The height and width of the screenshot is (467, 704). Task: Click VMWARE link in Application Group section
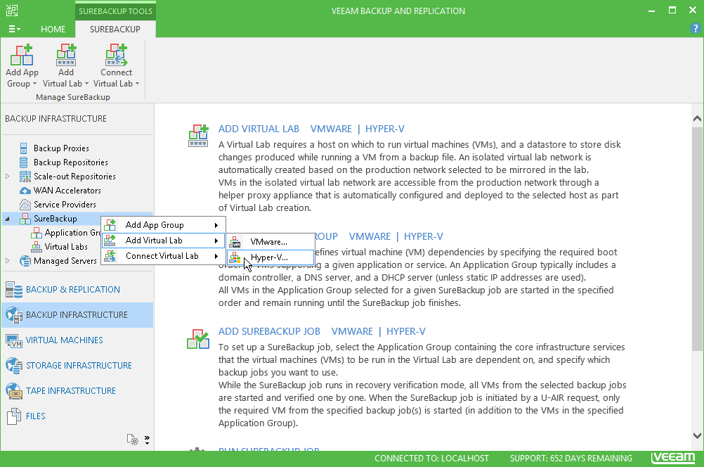click(370, 236)
